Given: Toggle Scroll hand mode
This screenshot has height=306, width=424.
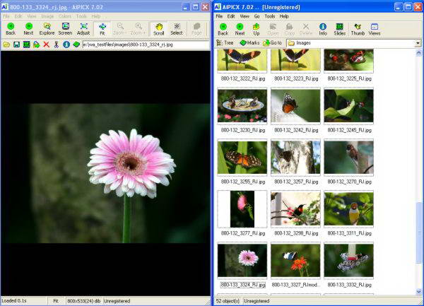Looking at the screenshot, I should click(x=159, y=29).
